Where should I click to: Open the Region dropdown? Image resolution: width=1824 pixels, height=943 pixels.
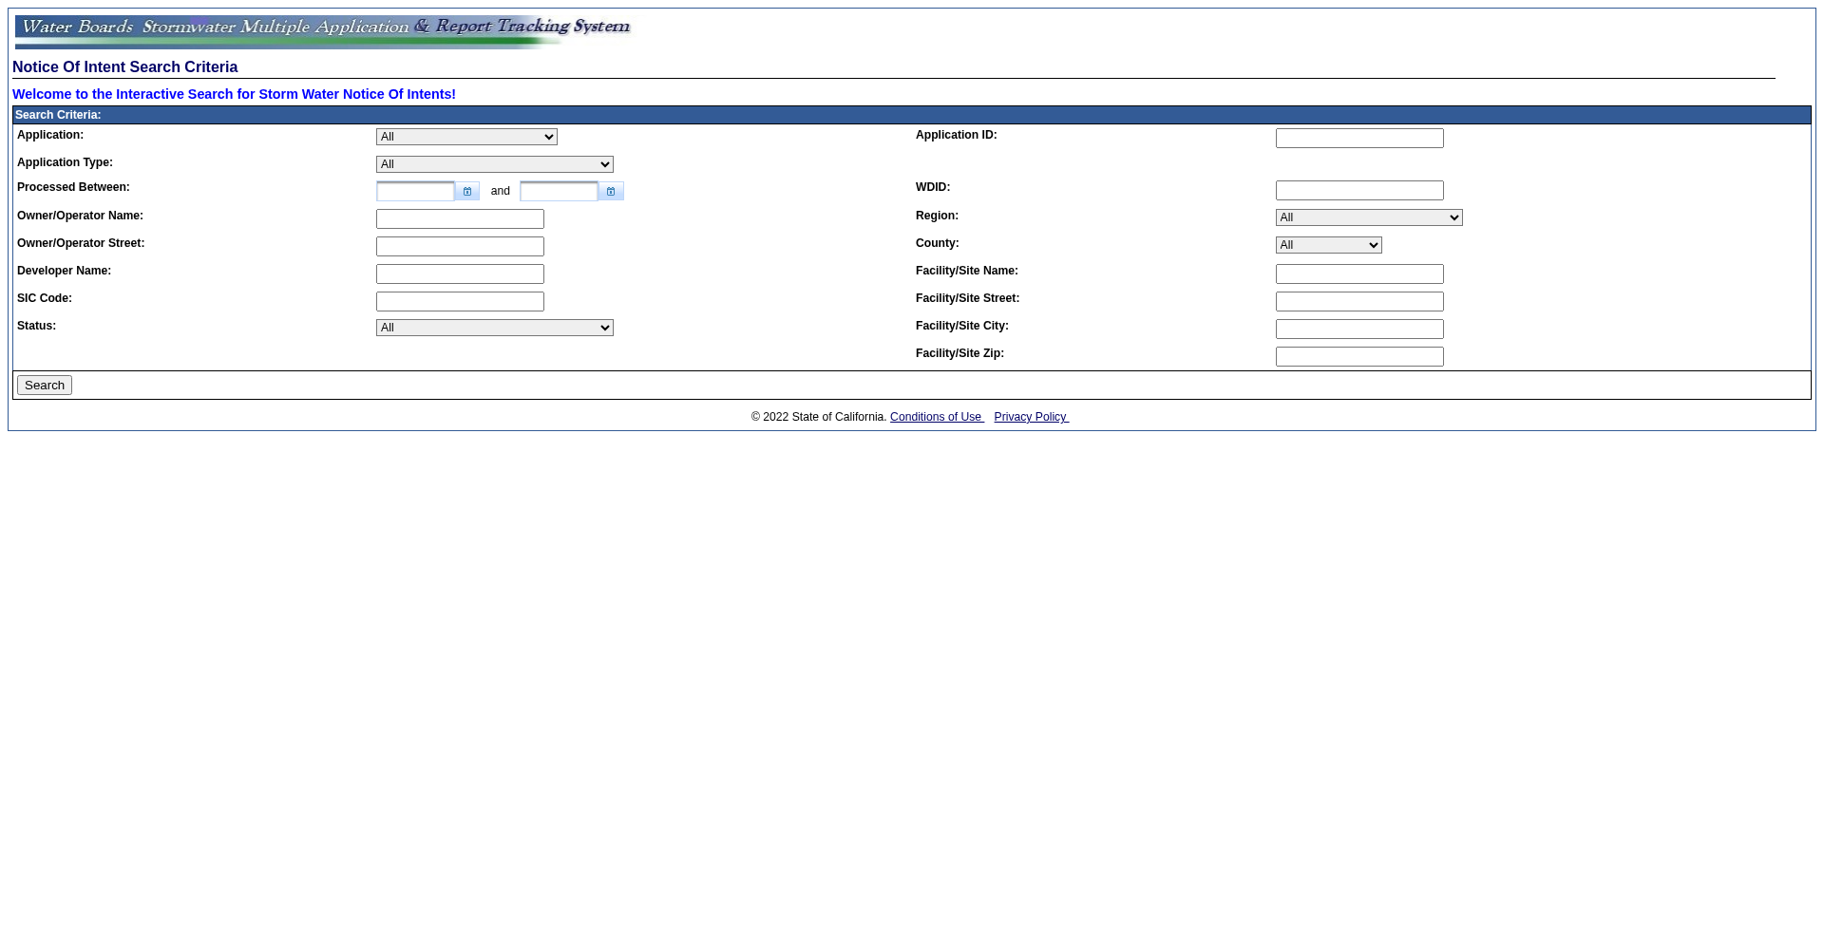1368,217
